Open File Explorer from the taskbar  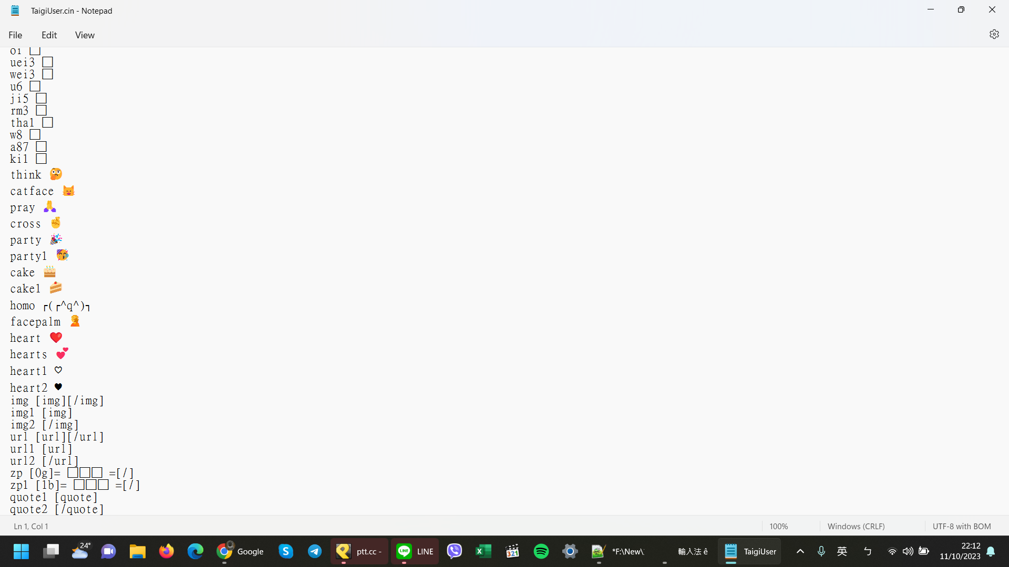[x=138, y=551]
